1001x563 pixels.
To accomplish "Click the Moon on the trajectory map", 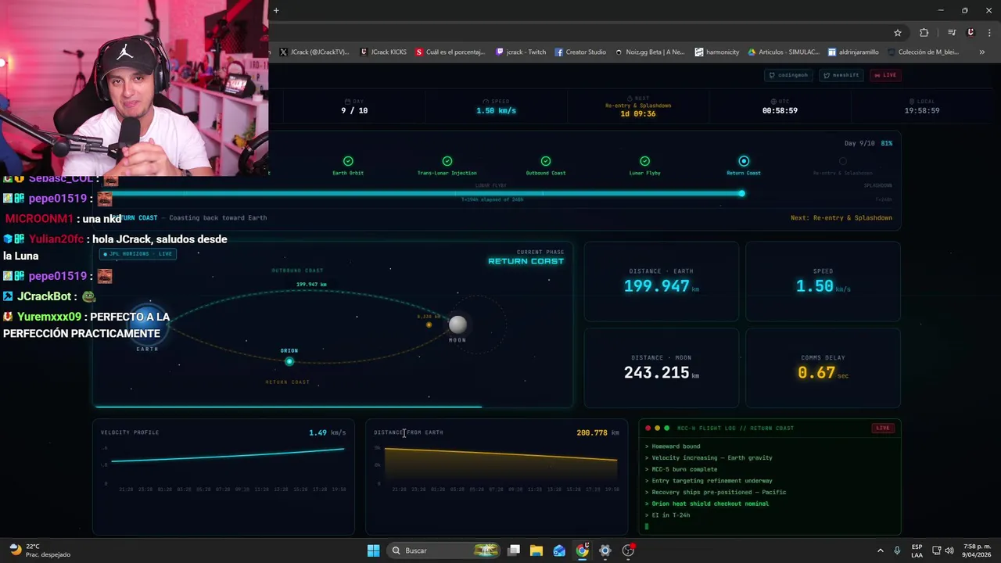I will click(x=457, y=324).
